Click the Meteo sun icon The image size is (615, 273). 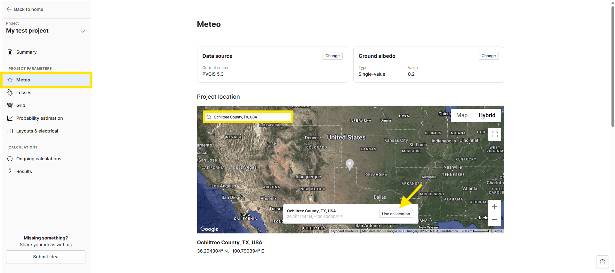click(10, 80)
